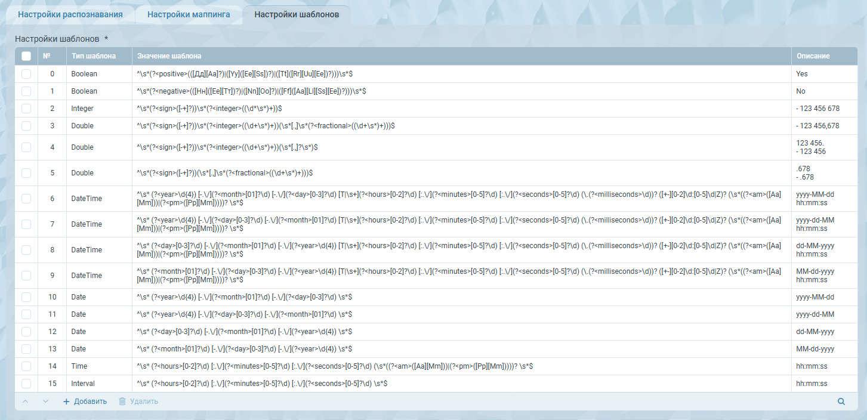867x420 pixels.
Task: Check the checkbox for row 0 Boolean
Action: point(26,74)
